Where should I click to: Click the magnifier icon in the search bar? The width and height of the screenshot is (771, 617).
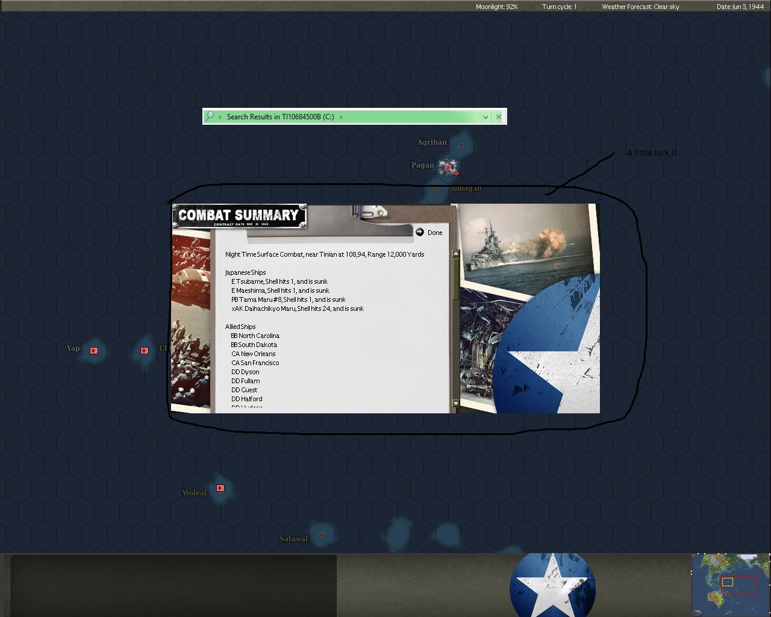(x=210, y=116)
